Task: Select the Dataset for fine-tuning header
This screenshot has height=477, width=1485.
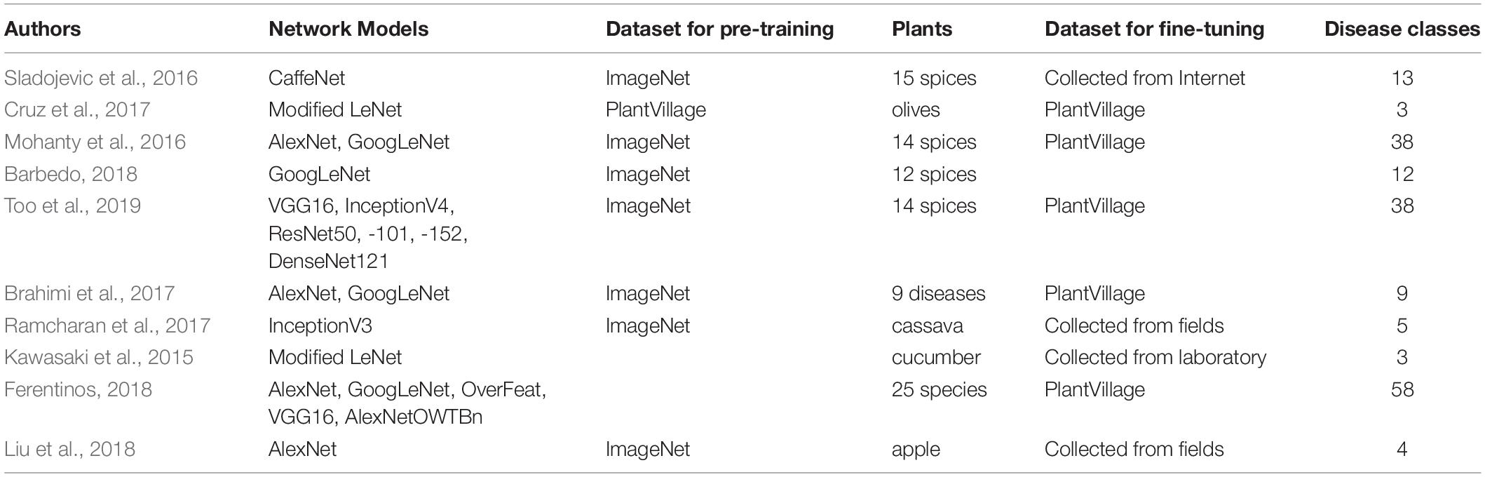Action: click(1155, 29)
